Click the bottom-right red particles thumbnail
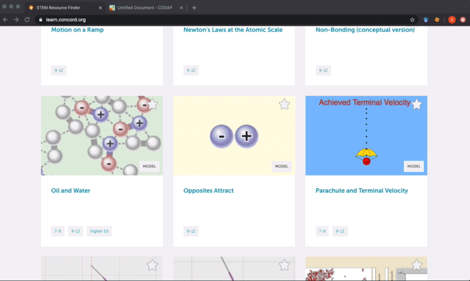Image resolution: width=470 pixels, height=281 pixels. [x=366, y=269]
